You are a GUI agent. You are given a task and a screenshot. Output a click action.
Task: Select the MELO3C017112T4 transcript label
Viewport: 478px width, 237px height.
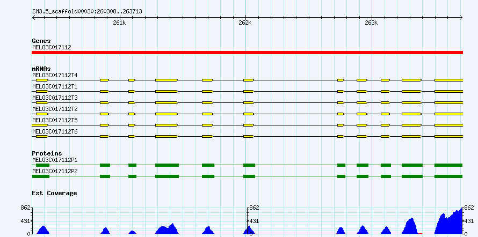click(55, 75)
